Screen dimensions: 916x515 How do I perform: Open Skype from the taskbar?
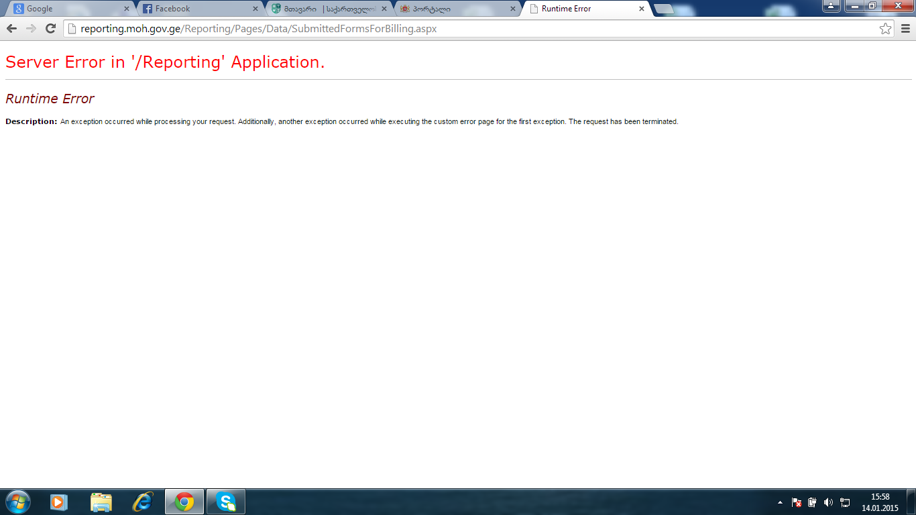(x=226, y=502)
